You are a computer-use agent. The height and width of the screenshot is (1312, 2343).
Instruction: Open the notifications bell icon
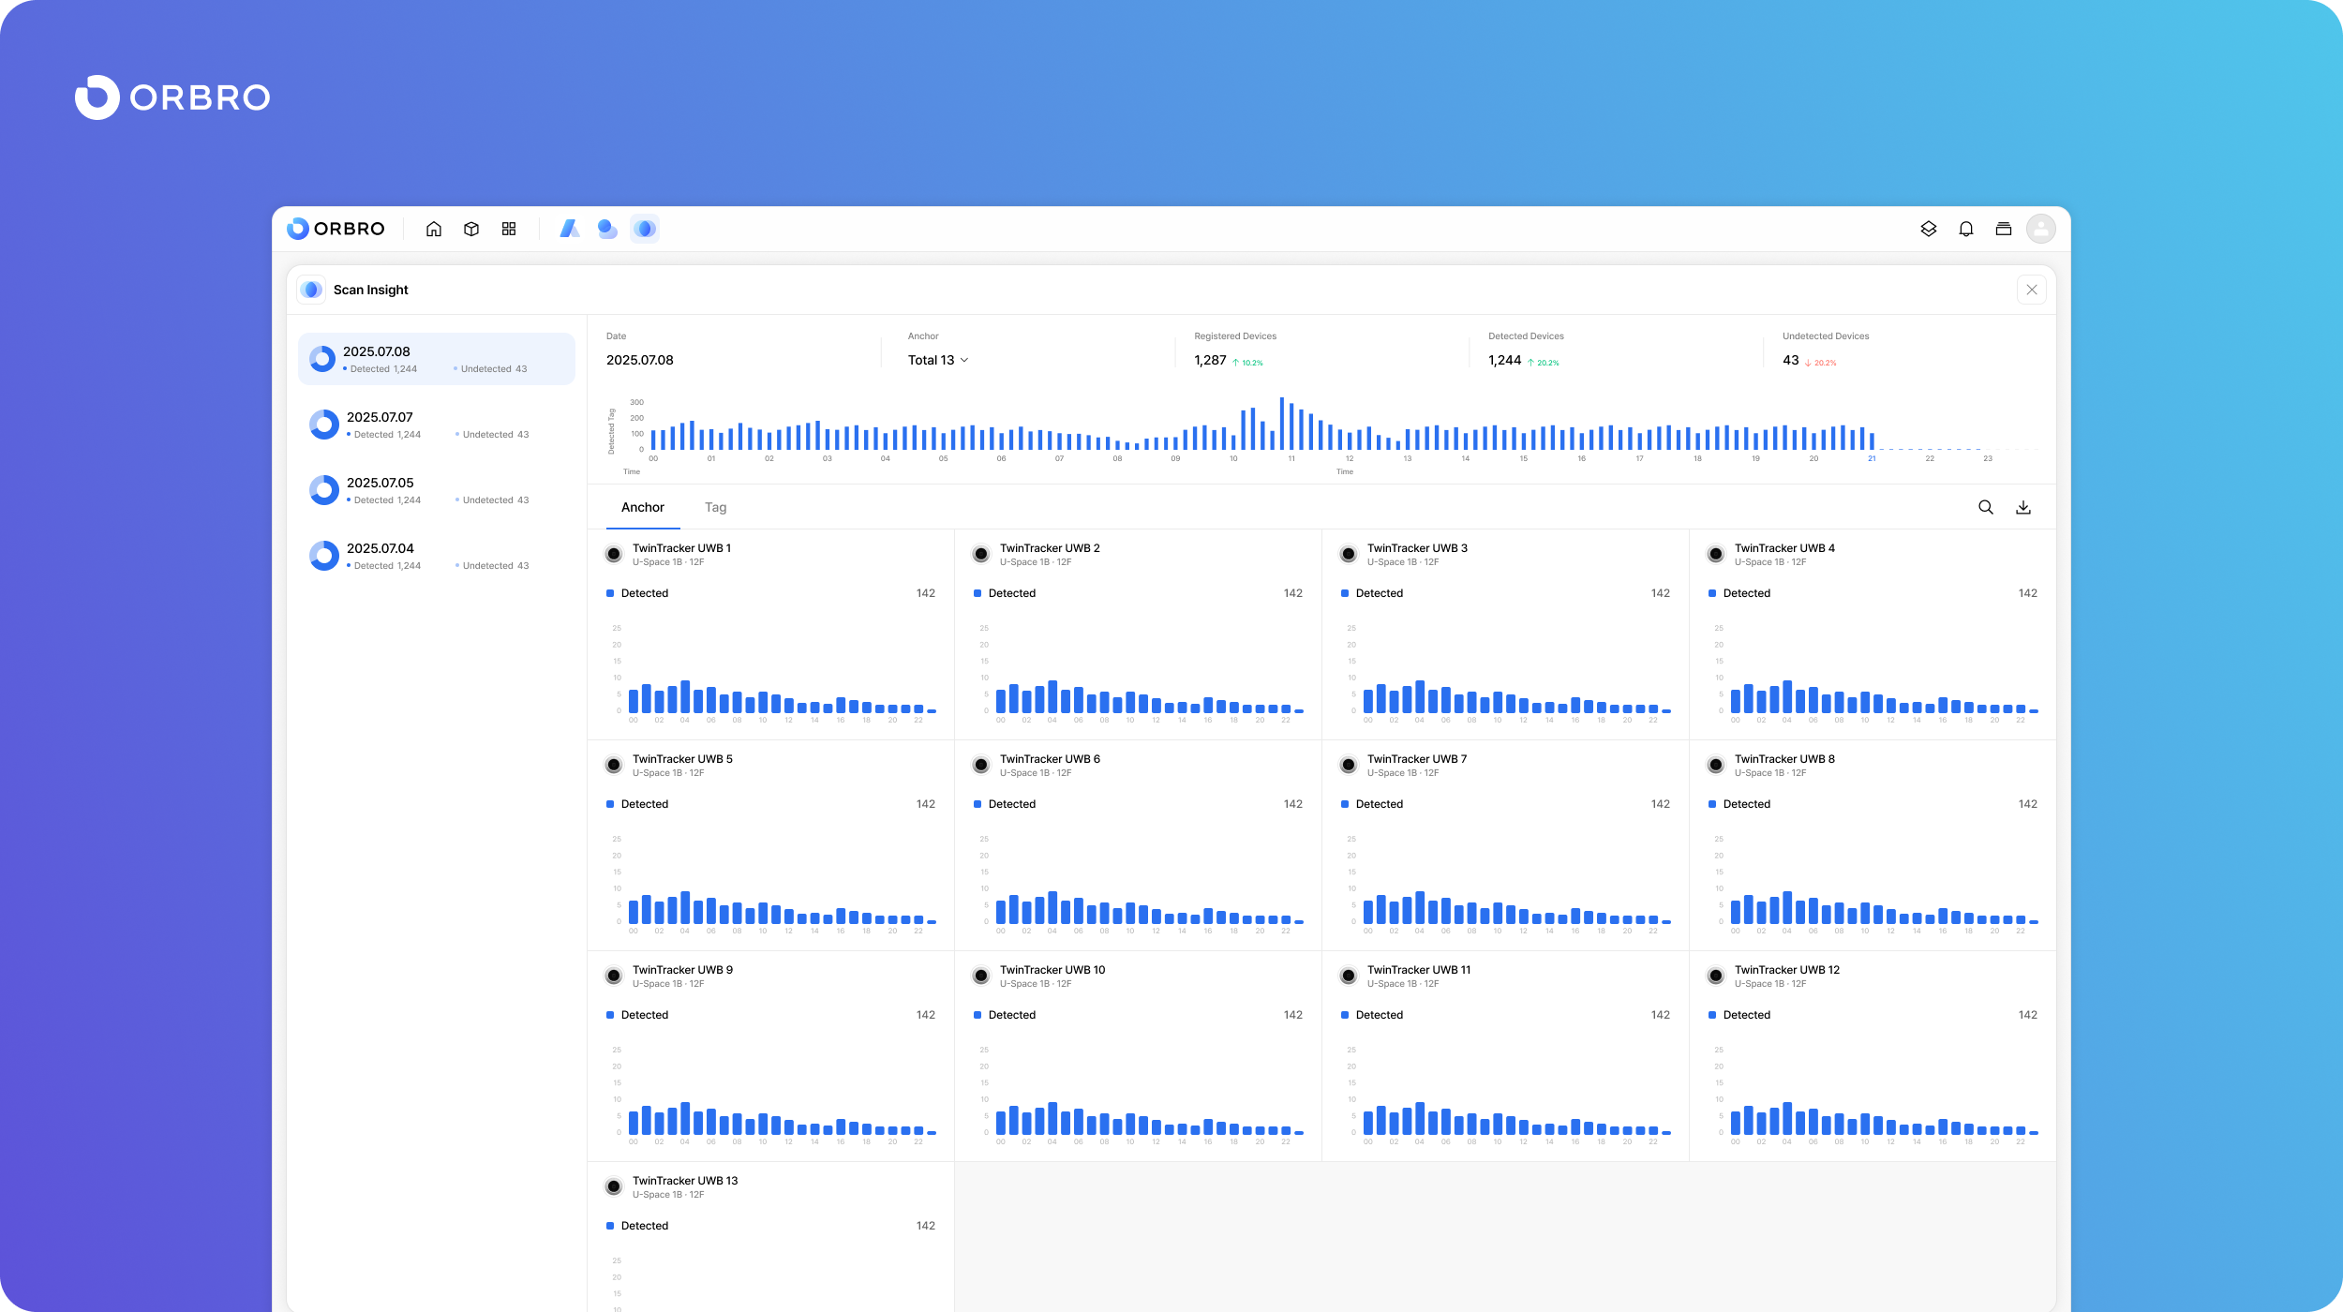point(1966,229)
